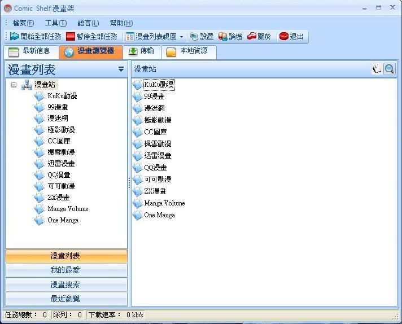402x324 pixels.
Task: Click the magnifier search icon in 漫畫站 header
Action: [389, 69]
